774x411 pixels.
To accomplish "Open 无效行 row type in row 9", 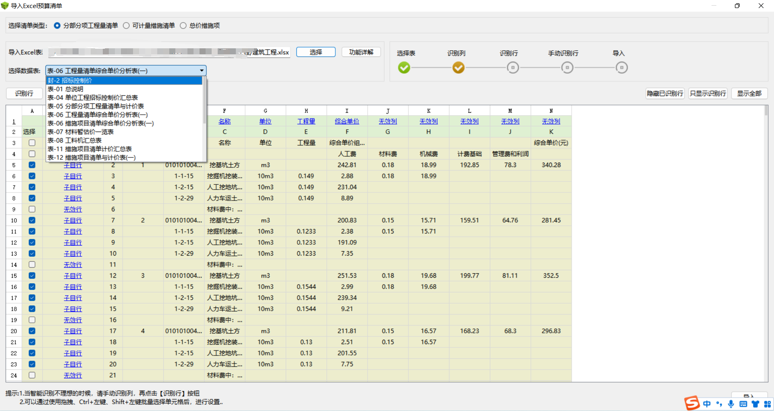I will point(73,209).
